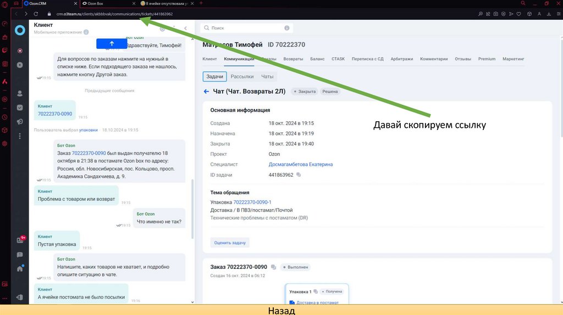Open the Арбитражи tab

click(x=402, y=59)
